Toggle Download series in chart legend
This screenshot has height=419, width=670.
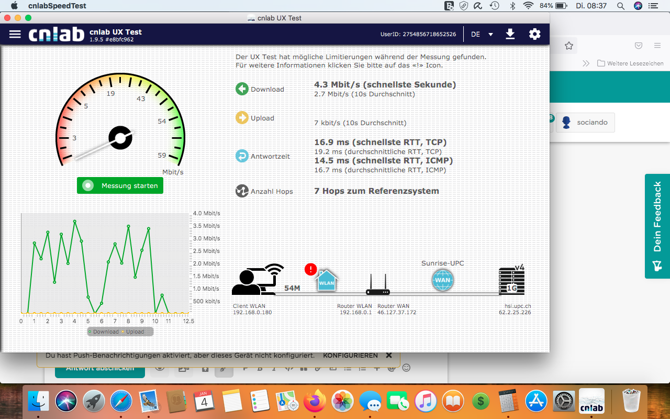click(104, 332)
